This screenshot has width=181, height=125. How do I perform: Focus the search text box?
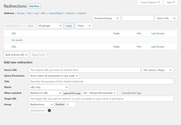tap(138, 18)
